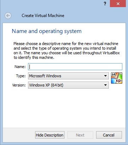Click the Next button
The image size is (128, 145).
pyautogui.click(x=80, y=135)
